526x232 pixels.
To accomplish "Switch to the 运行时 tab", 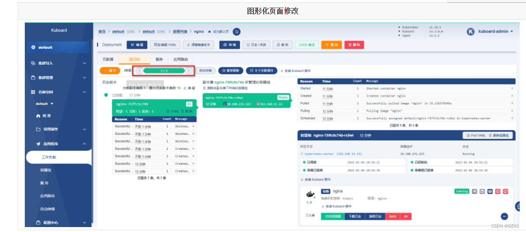I will click(x=134, y=59).
